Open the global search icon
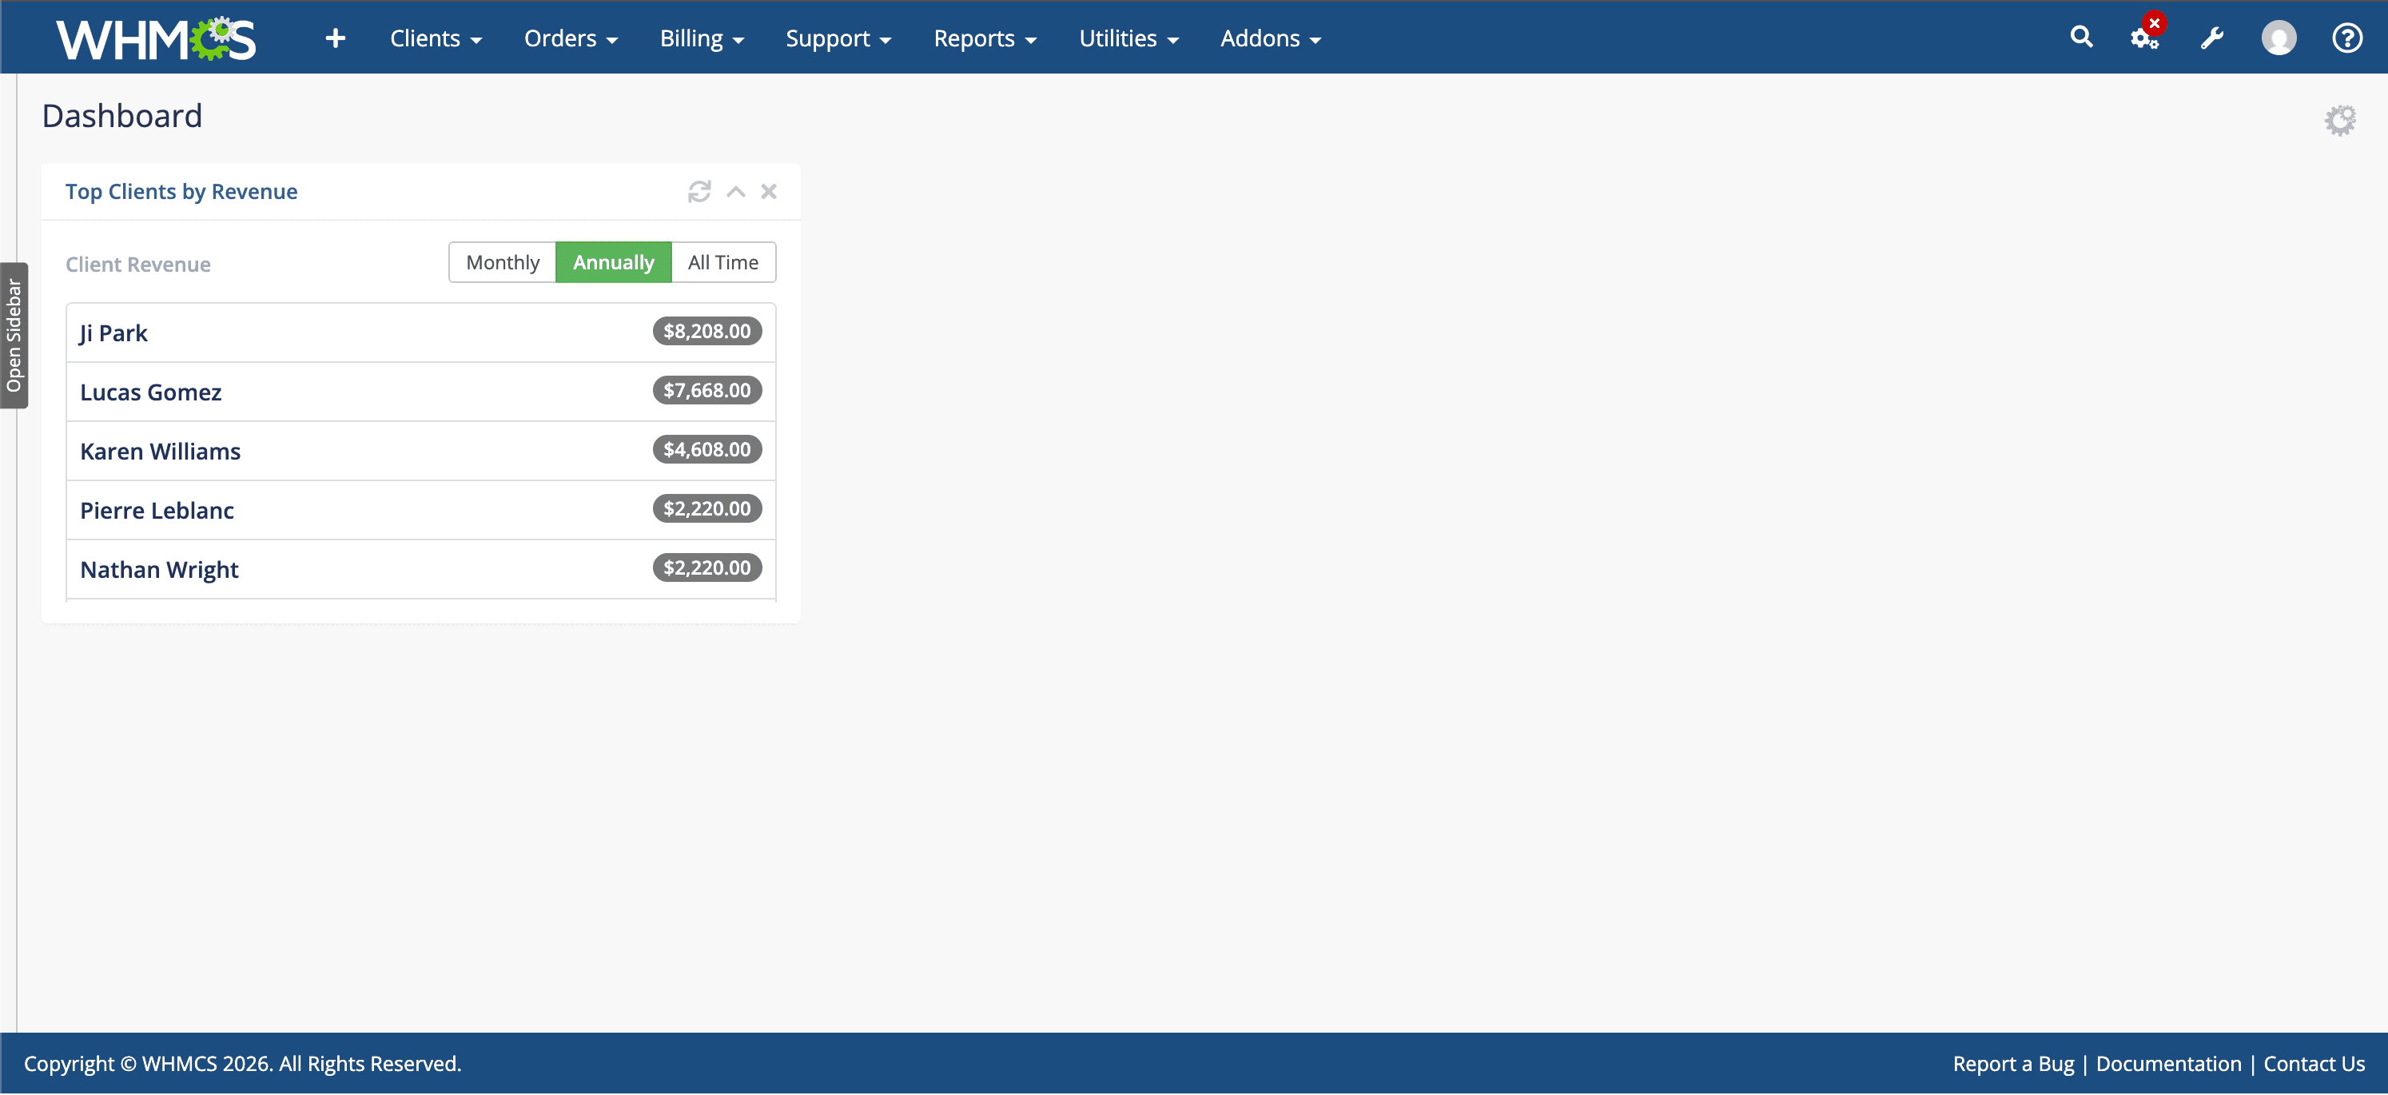Image resolution: width=2388 pixels, height=1095 pixels. [x=2081, y=37]
